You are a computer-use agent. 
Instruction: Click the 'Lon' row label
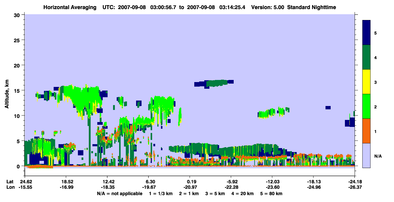pyautogui.click(x=10, y=187)
